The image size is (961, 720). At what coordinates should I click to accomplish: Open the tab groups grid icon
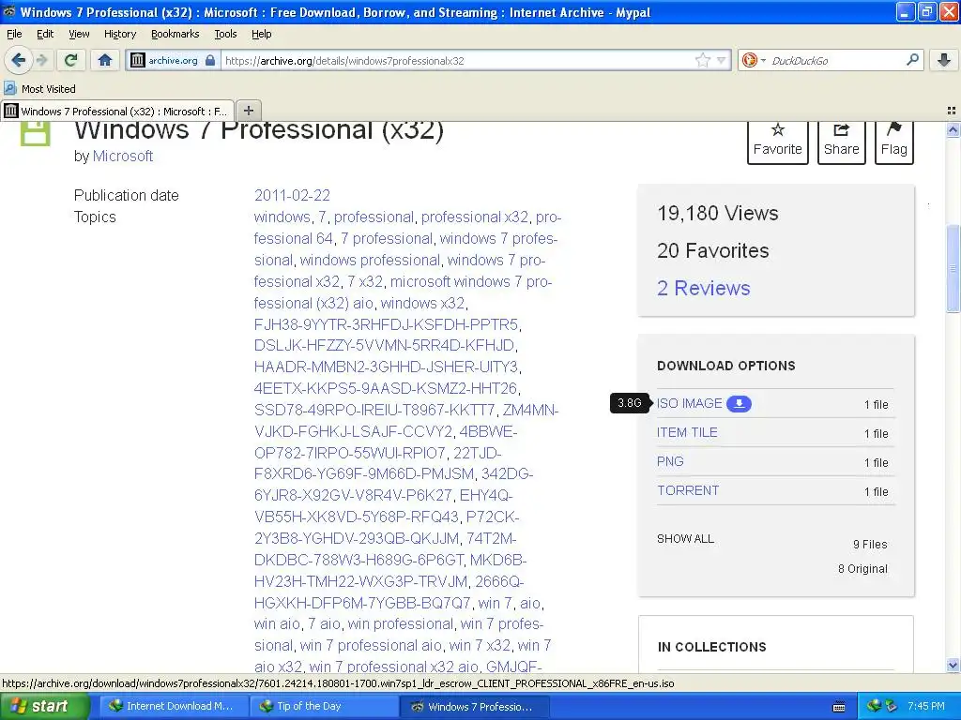[952, 111]
